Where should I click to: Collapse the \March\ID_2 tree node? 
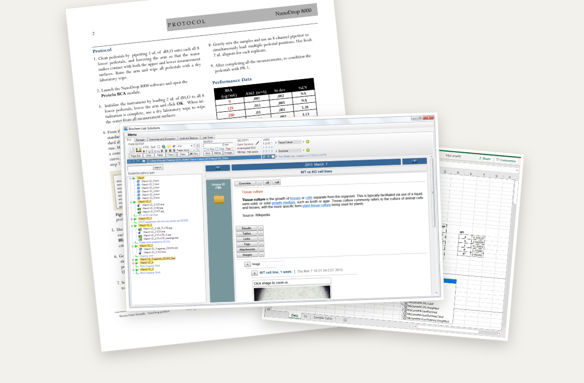click(x=132, y=226)
